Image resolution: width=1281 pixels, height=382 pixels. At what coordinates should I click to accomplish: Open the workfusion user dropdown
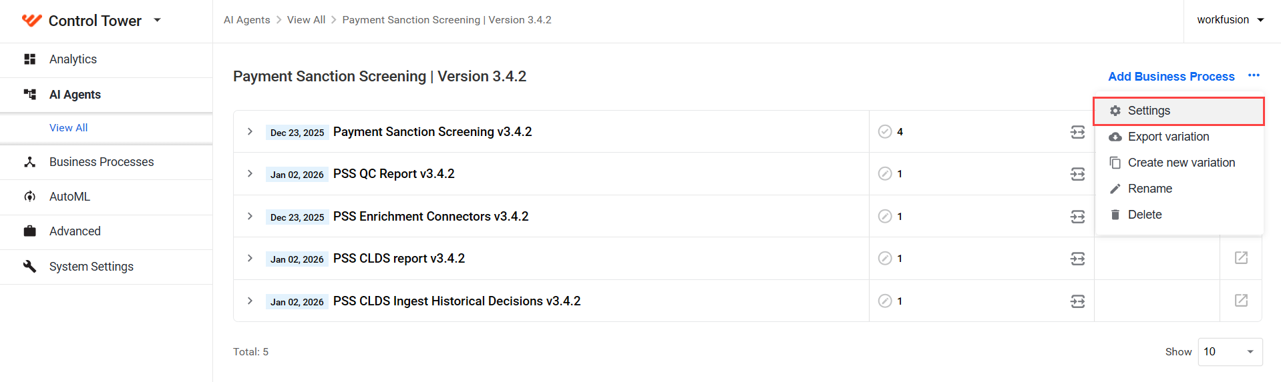pyautogui.click(x=1231, y=20)
